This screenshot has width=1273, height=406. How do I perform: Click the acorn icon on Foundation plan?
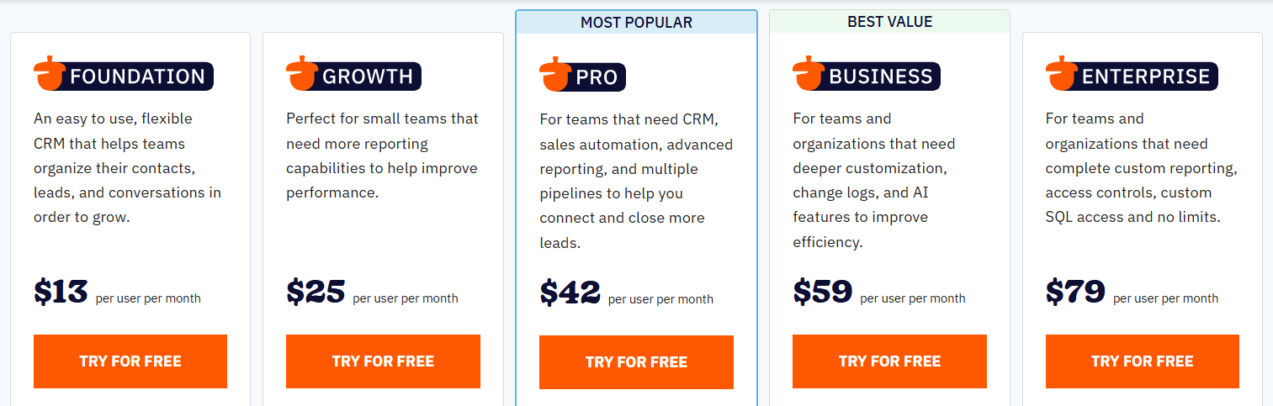pyautogui.click(x=49, y=74)
